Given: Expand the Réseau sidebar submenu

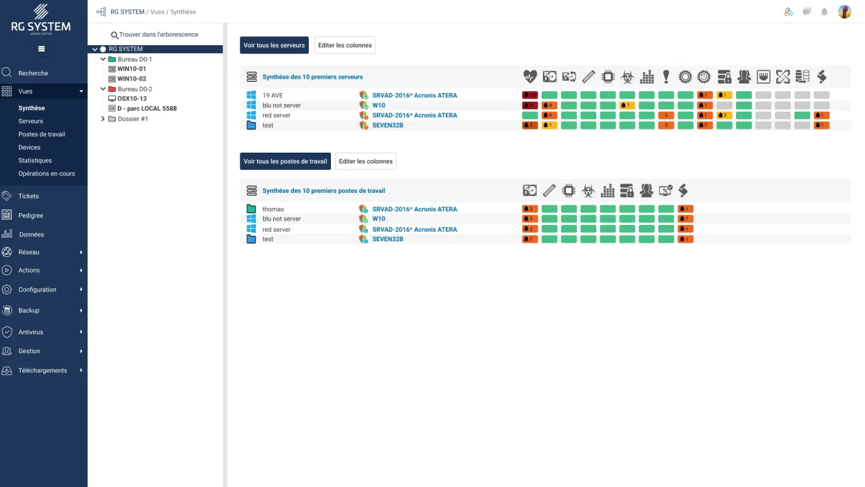Looking at the screenshot, I should (x=81, y=253).
